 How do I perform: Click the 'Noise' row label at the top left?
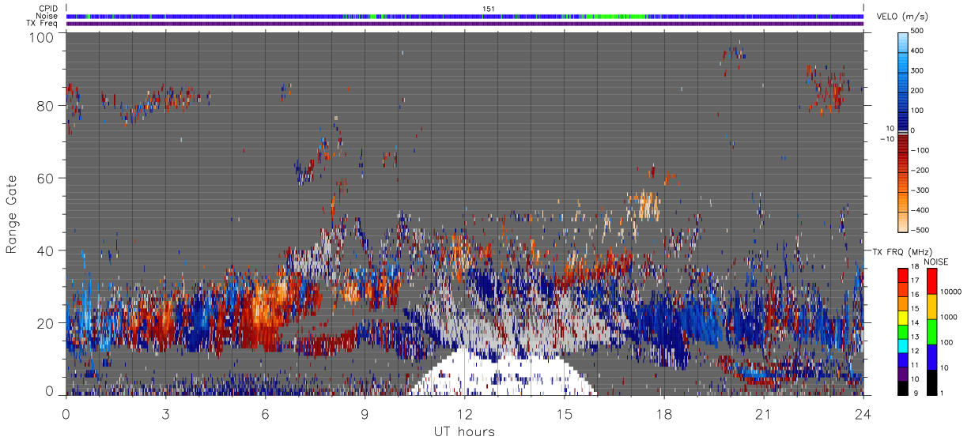coord(47,16)
